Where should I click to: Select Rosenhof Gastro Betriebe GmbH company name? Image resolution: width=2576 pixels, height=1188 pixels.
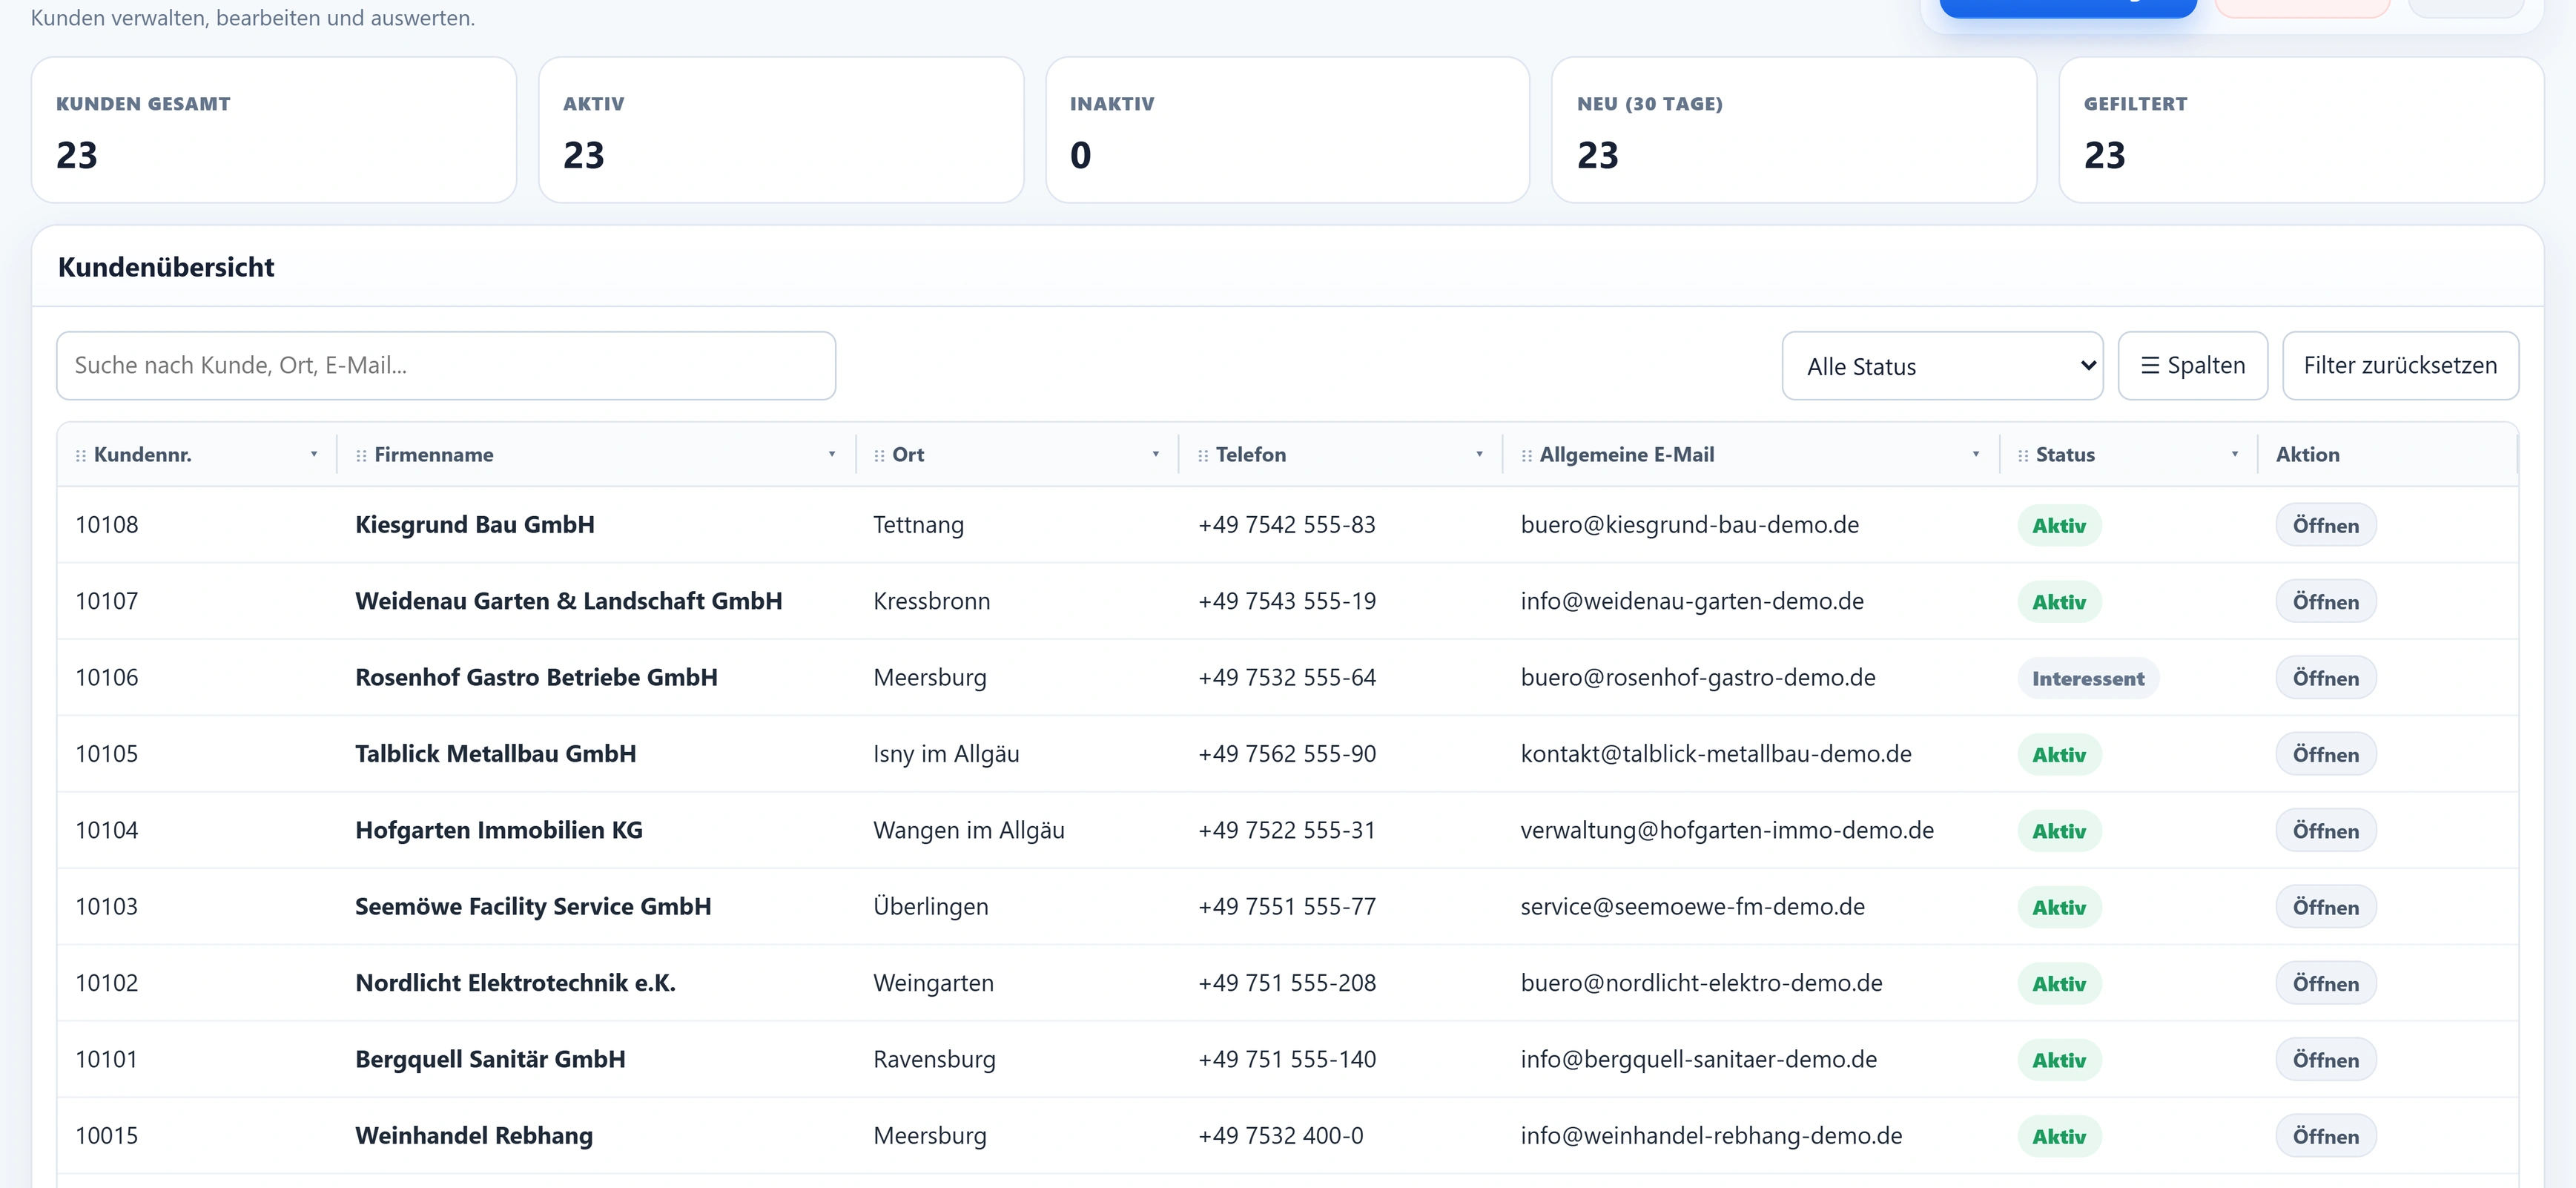(x=536, y=677)
